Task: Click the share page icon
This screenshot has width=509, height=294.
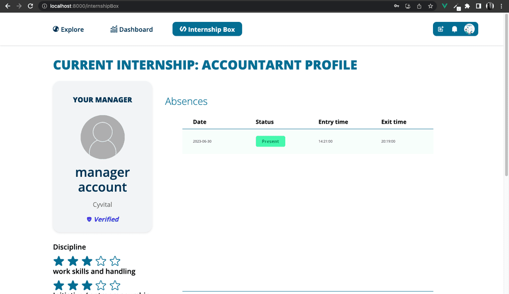Action: [x=419, y=6]
